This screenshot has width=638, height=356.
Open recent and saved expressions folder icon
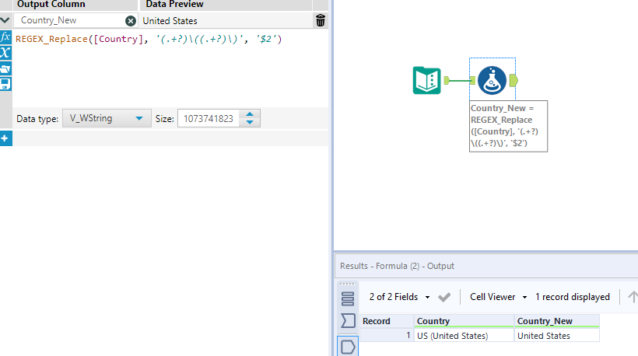[x=5, y=68]
